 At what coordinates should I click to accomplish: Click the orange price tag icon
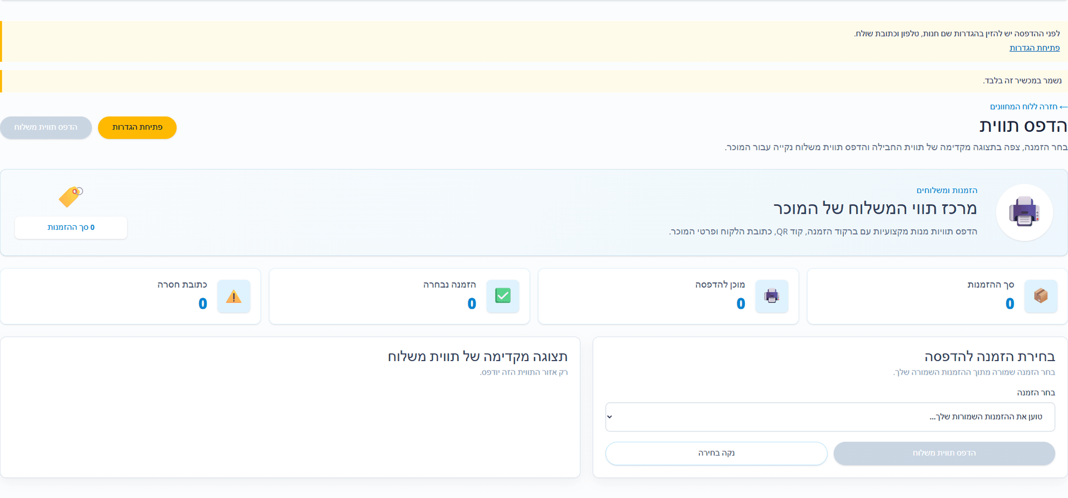click(71, 197)
